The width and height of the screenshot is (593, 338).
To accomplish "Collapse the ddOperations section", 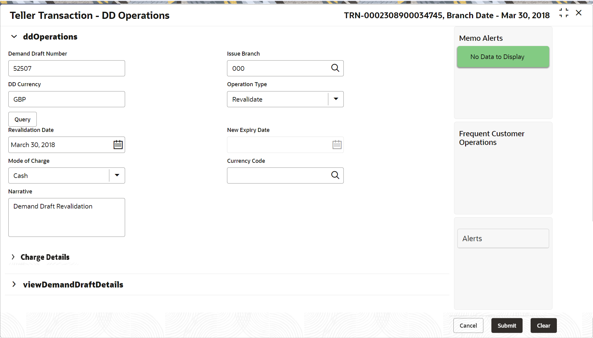I will [x=14, y=37].
